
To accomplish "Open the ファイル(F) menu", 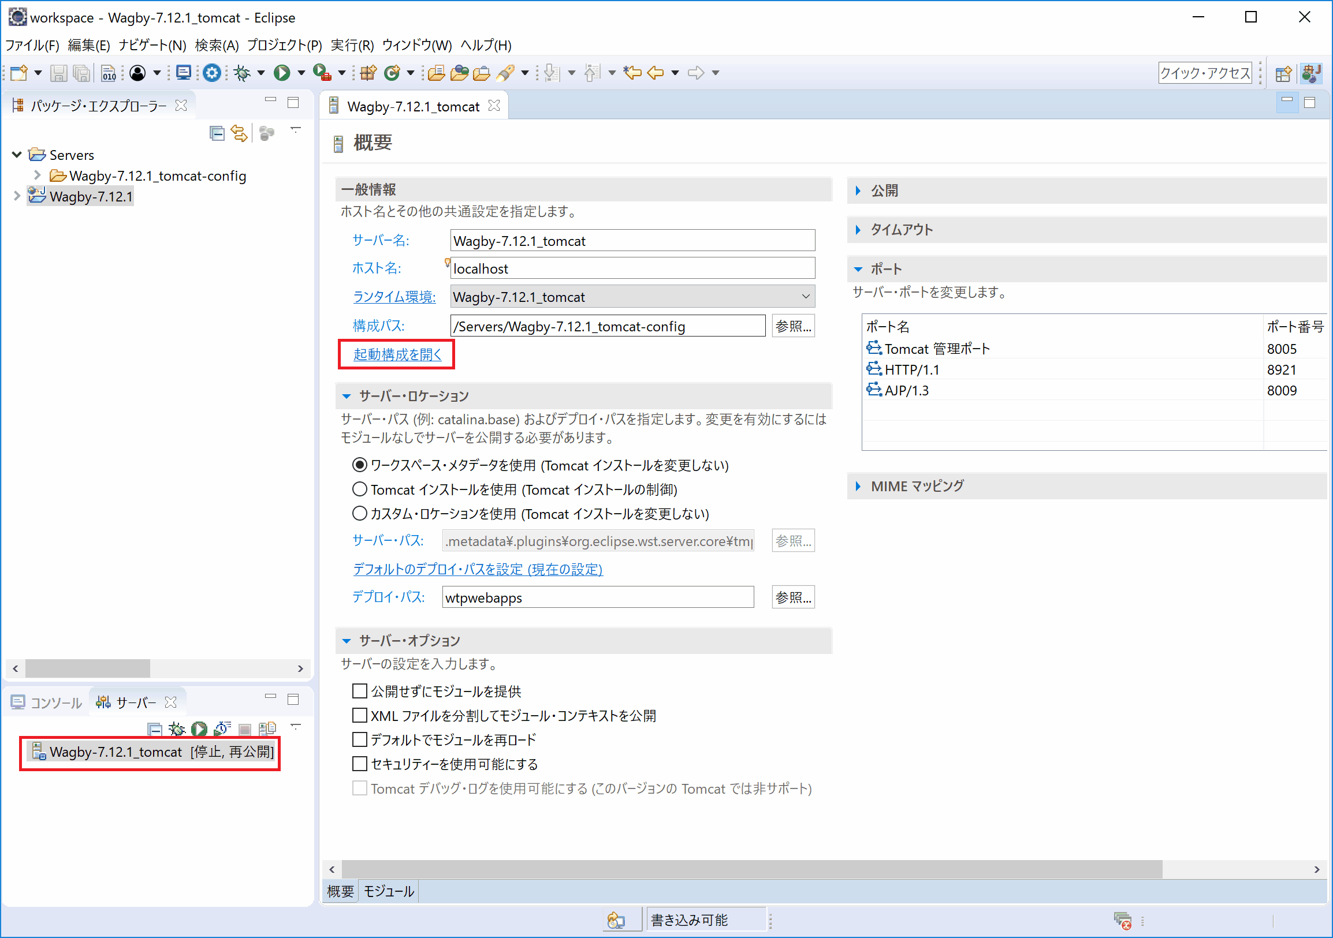I will (32, 45).
